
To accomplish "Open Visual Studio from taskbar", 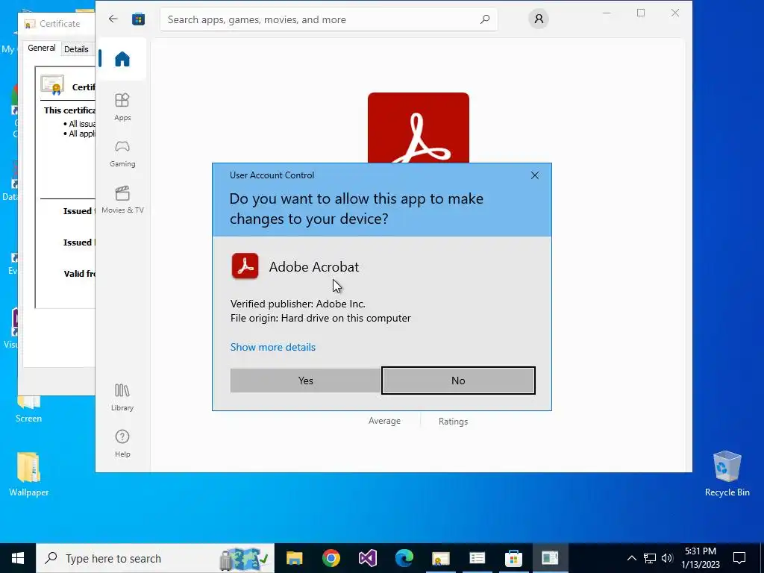I will pos(367,558).
